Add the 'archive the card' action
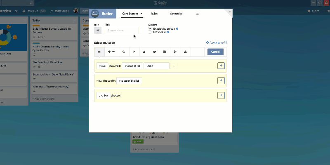Image resolution: width=330 pixels, height=165 pixels. tap(221, 95)
